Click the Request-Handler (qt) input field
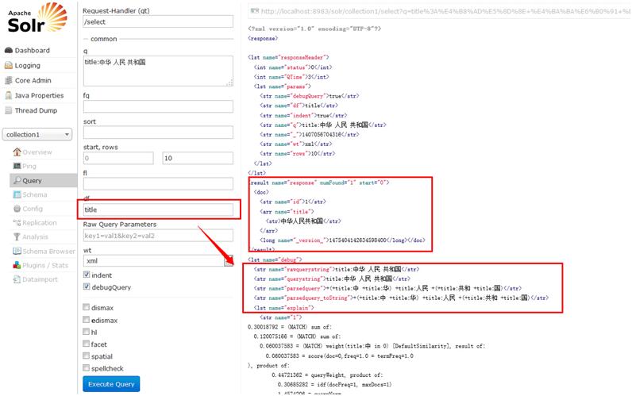The image size is (632, 396). click(158, 21)
